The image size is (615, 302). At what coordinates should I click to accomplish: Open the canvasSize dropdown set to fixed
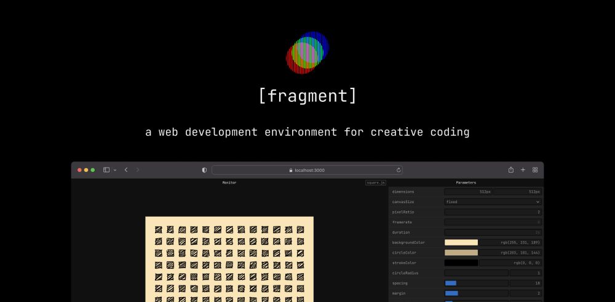(x=493, y=202)
